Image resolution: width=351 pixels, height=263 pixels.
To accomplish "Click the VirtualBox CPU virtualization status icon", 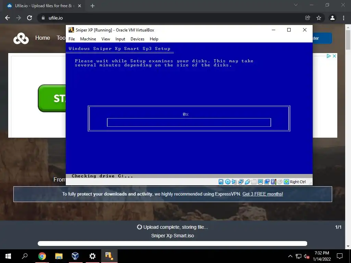I will 274,182.
